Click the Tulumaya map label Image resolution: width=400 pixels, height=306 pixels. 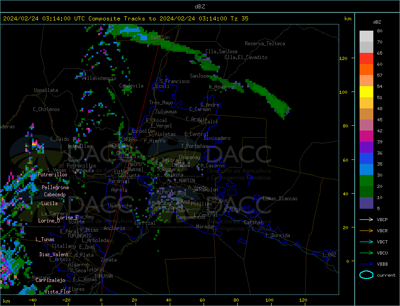coord(166,111)
